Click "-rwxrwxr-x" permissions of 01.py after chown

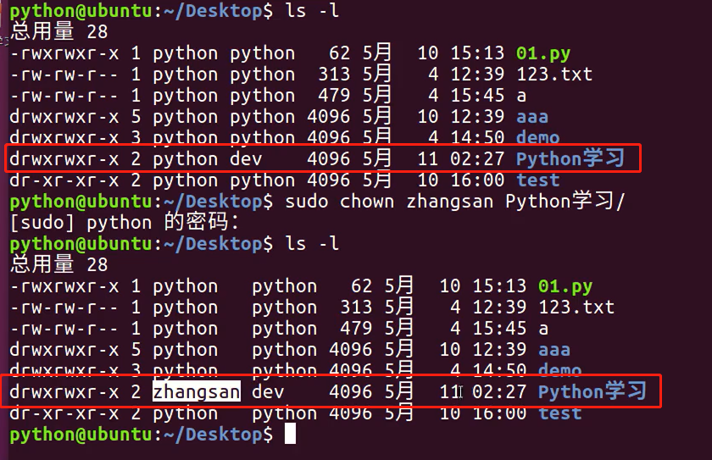pyautogui.click(x=64, y=286)
